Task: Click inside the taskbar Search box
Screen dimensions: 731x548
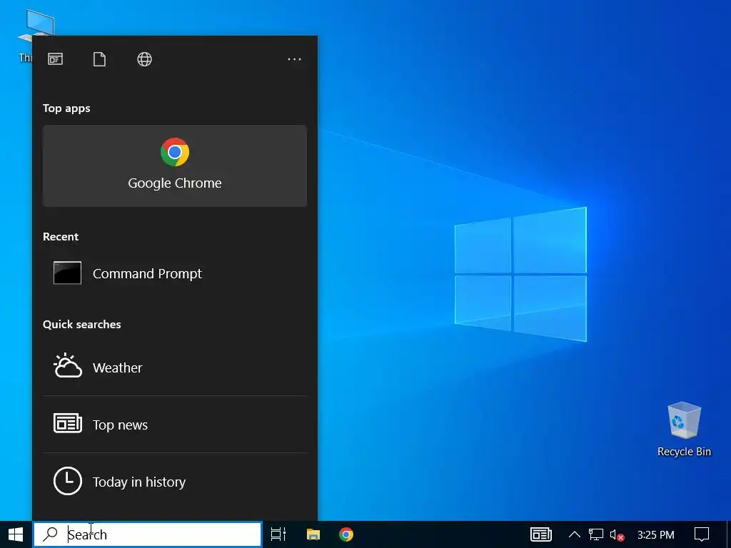Action: pyautogui.click(x=147, y=534)
